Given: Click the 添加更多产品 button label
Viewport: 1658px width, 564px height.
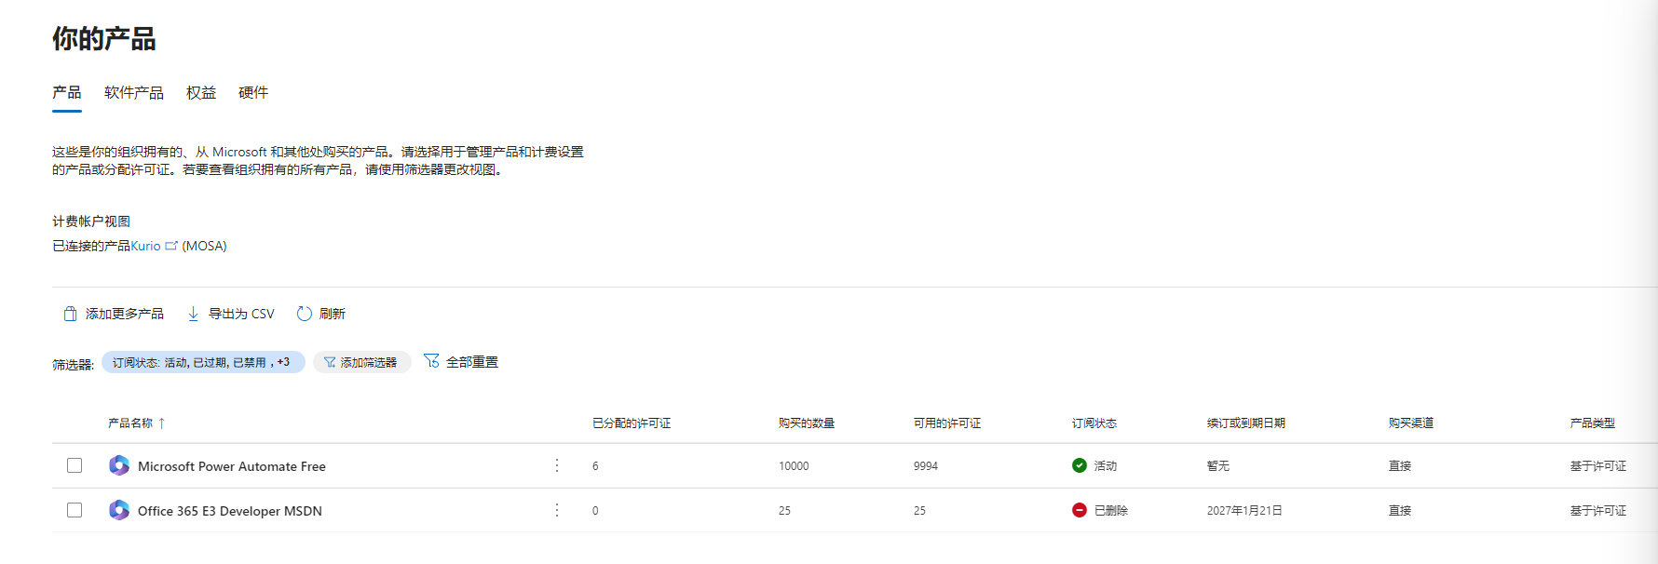Looking at the screenshot, I should pos(125,314).
